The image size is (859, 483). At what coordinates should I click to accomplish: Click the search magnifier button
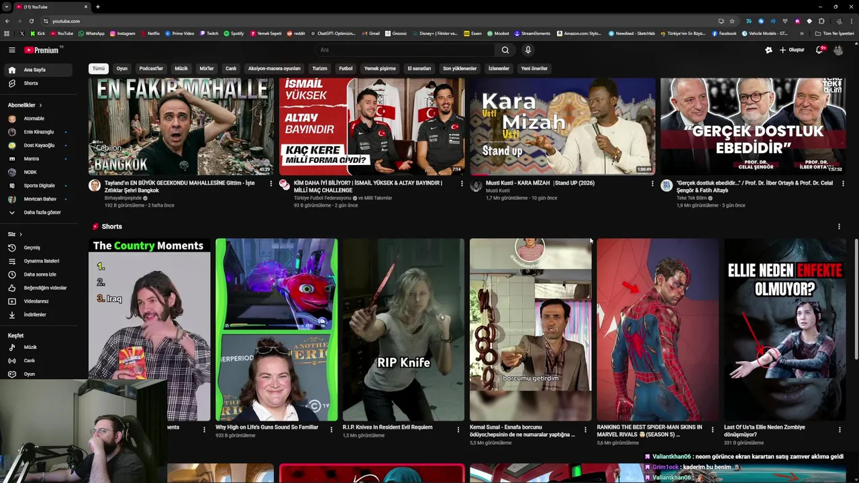505,50
